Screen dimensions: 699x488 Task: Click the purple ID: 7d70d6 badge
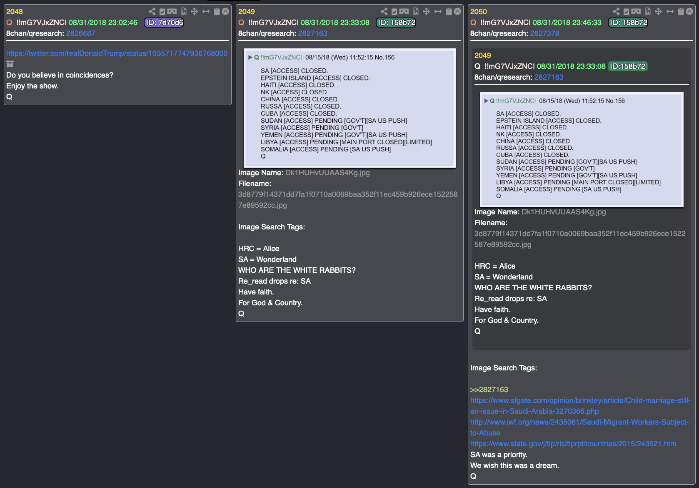pyautogui.click(x=164, y=23)
